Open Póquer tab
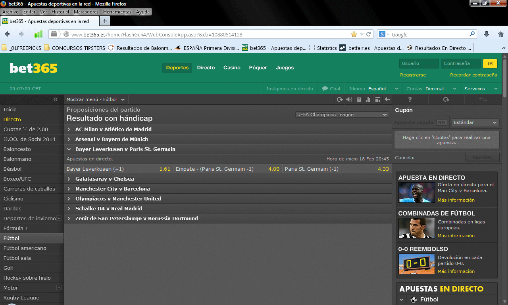This screenshot has width=508, height=305. pos(258,68)
